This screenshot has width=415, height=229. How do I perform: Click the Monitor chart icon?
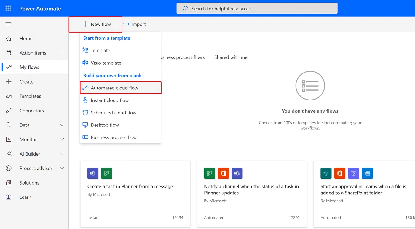(x=9, y=139)
